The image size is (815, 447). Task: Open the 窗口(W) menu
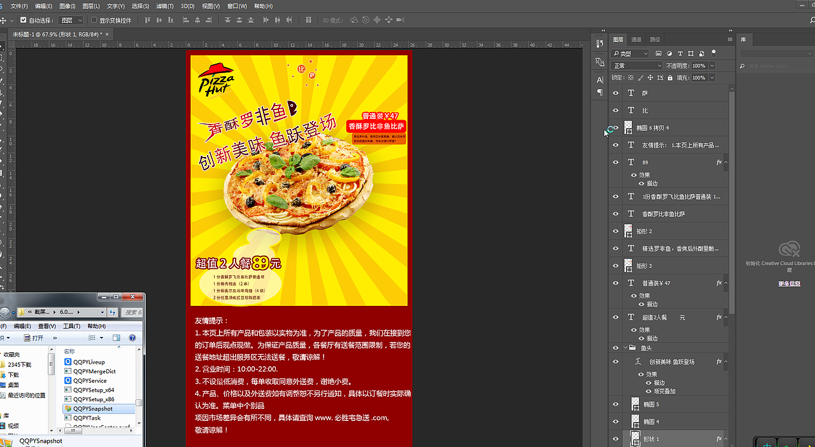237,6
